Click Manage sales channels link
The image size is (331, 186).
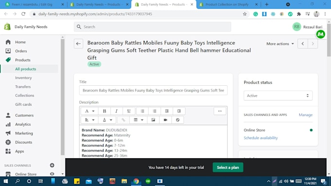click(306, 115)
